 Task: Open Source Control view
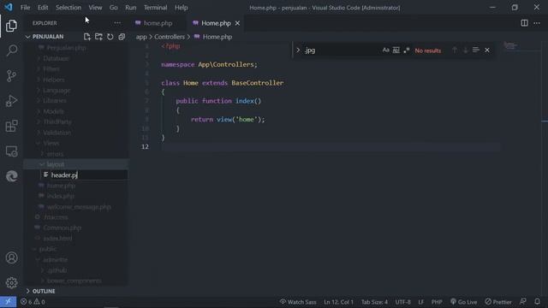click(11, 76)
